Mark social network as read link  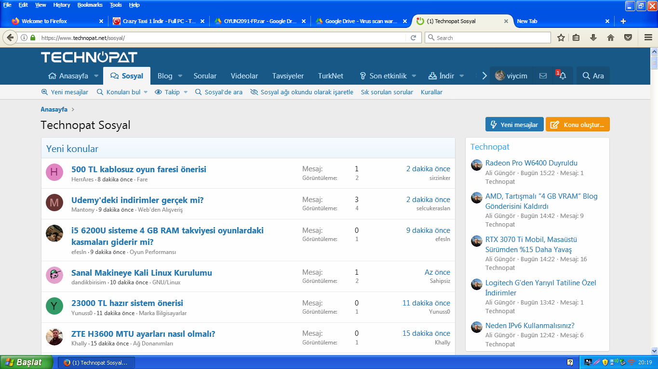point(302,92)
